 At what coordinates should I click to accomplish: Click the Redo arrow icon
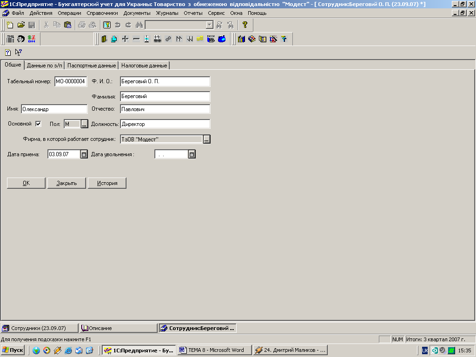coord(128,25)
